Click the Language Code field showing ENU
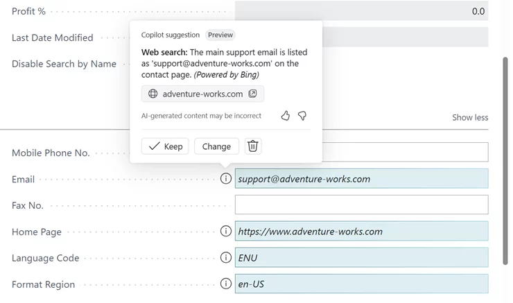Viewport: 513px width, 303px height. (361, 258)
